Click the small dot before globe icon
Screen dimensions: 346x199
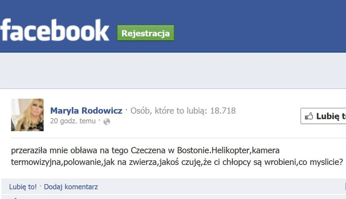pos(99,120)
